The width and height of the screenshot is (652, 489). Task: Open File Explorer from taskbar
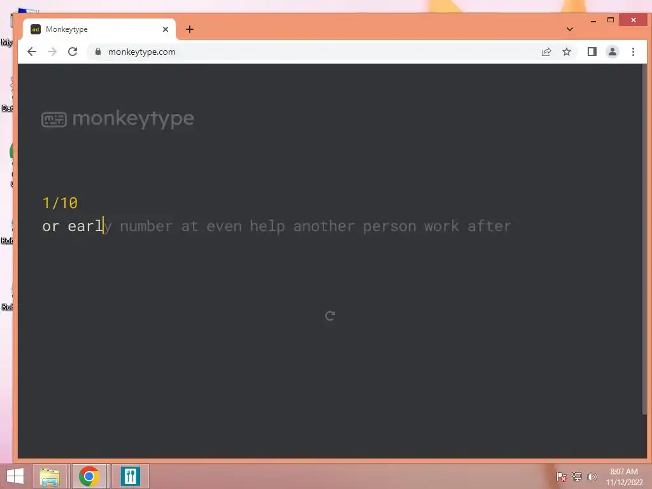(x=50, y=476)
